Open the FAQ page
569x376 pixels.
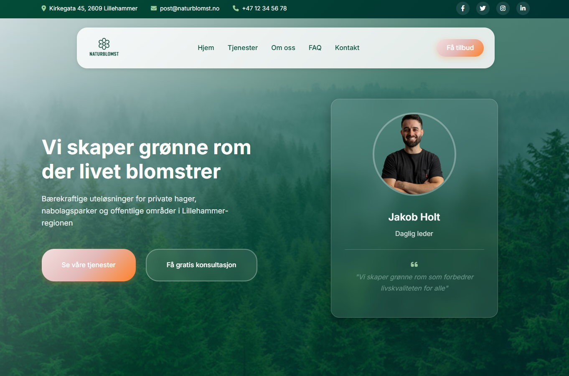tap(315, 48)
